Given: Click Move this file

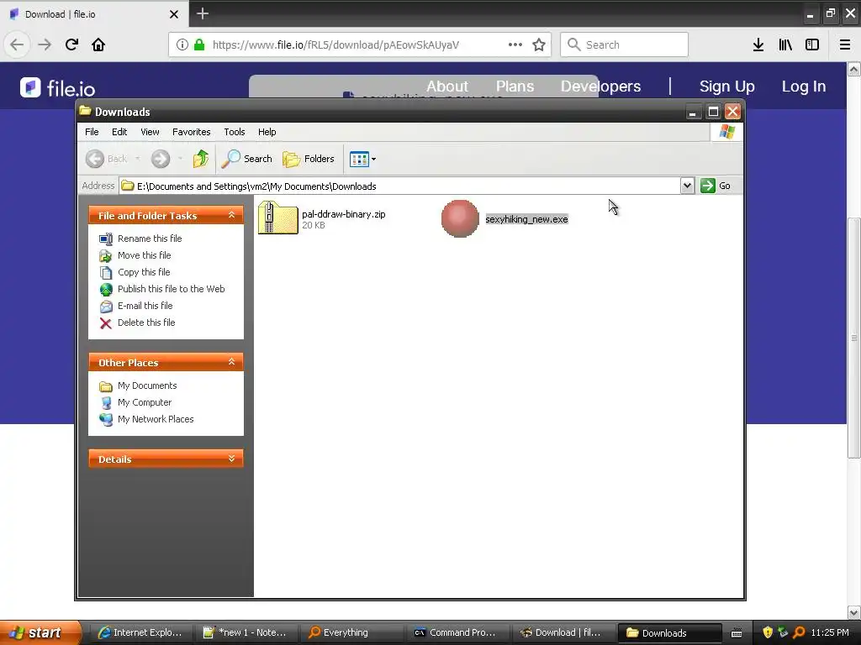Looking at the screenshot, I should 144,255.
